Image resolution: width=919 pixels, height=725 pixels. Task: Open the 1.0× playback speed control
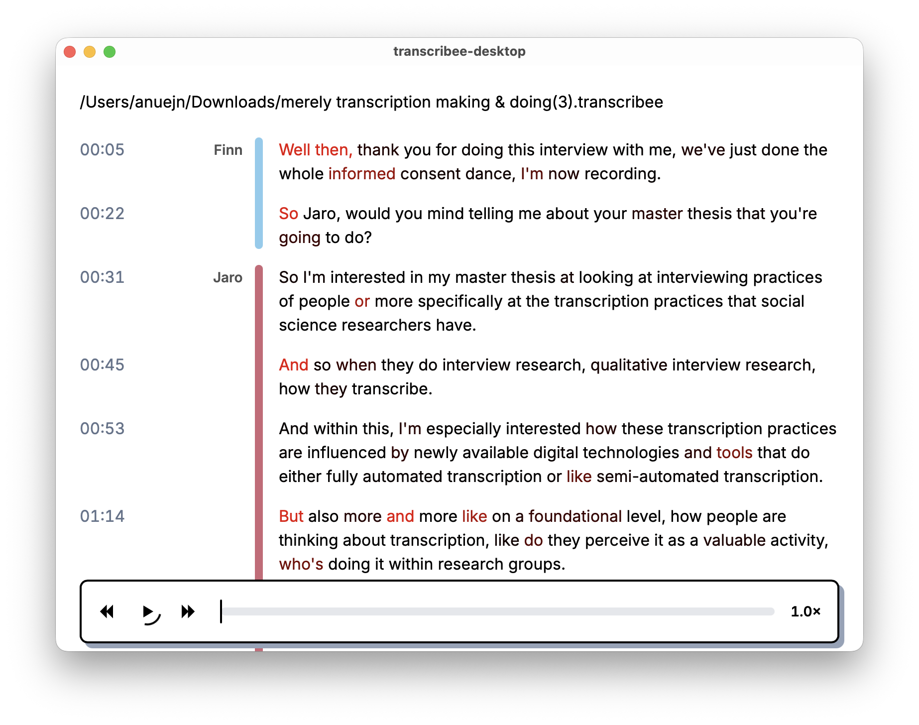(x=805, y=611)
